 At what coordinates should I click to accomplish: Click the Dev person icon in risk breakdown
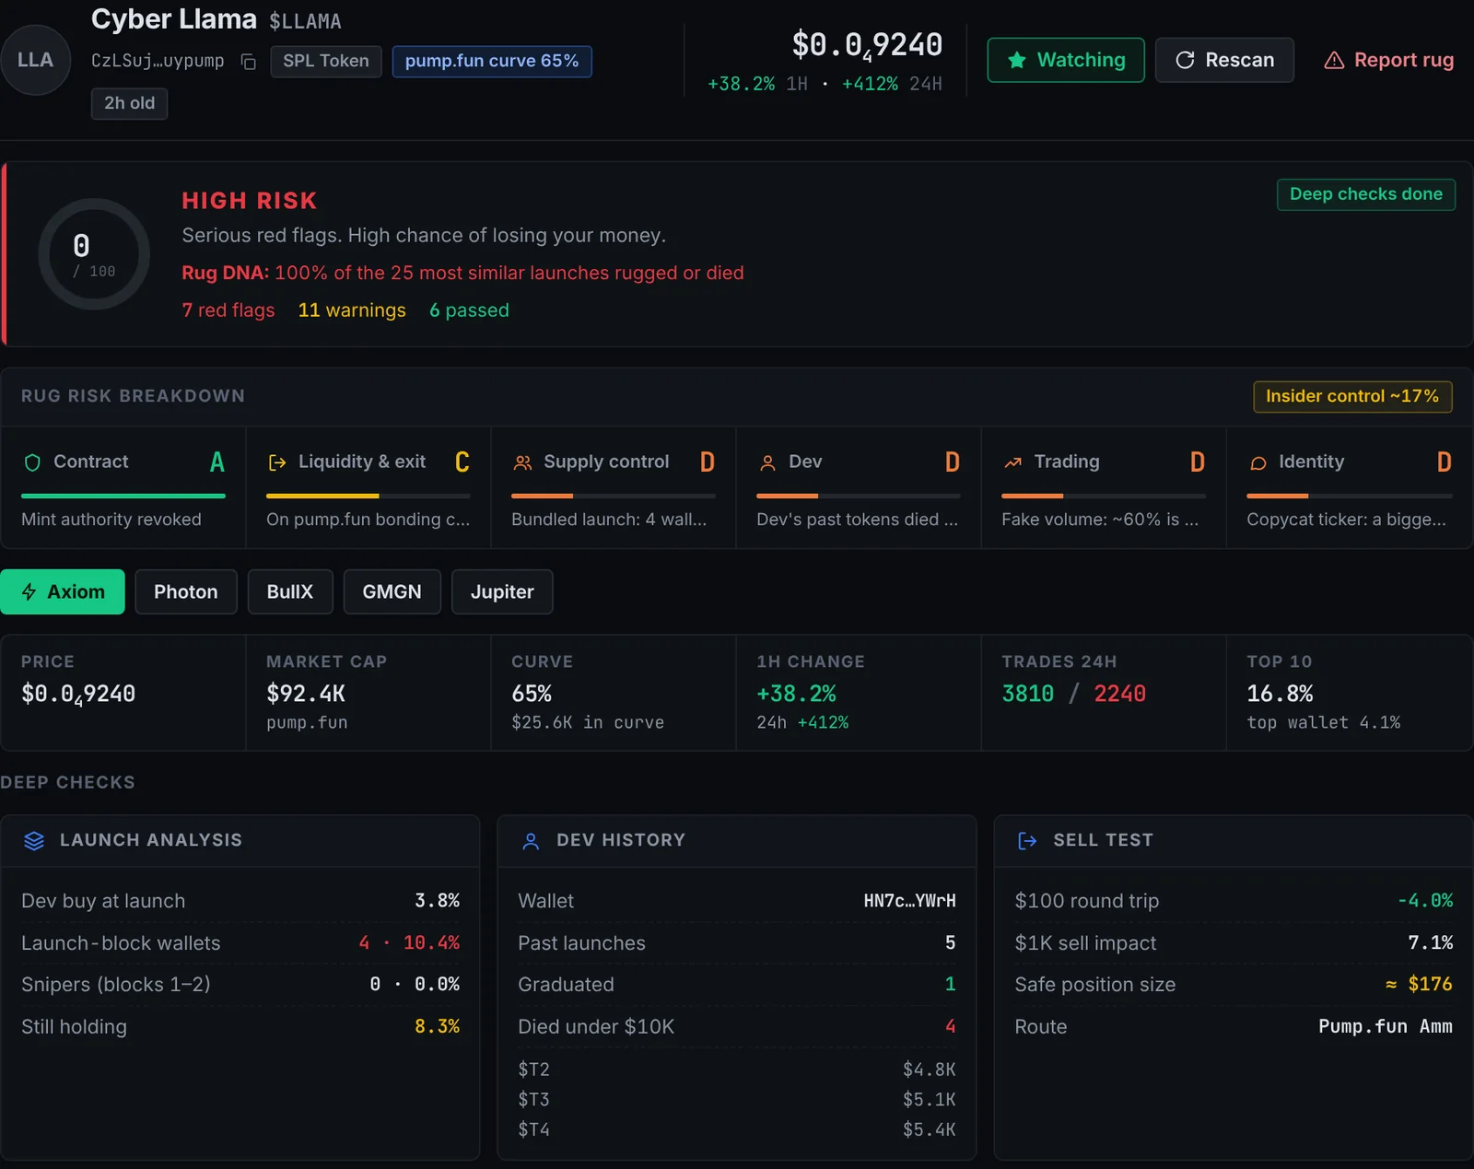[x=767, y=462]
